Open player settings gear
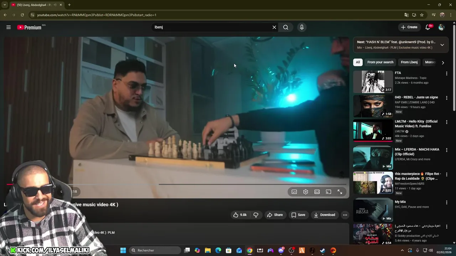Image resolution: width=456 pixels, height=256 pixels. tap(306, 192)
